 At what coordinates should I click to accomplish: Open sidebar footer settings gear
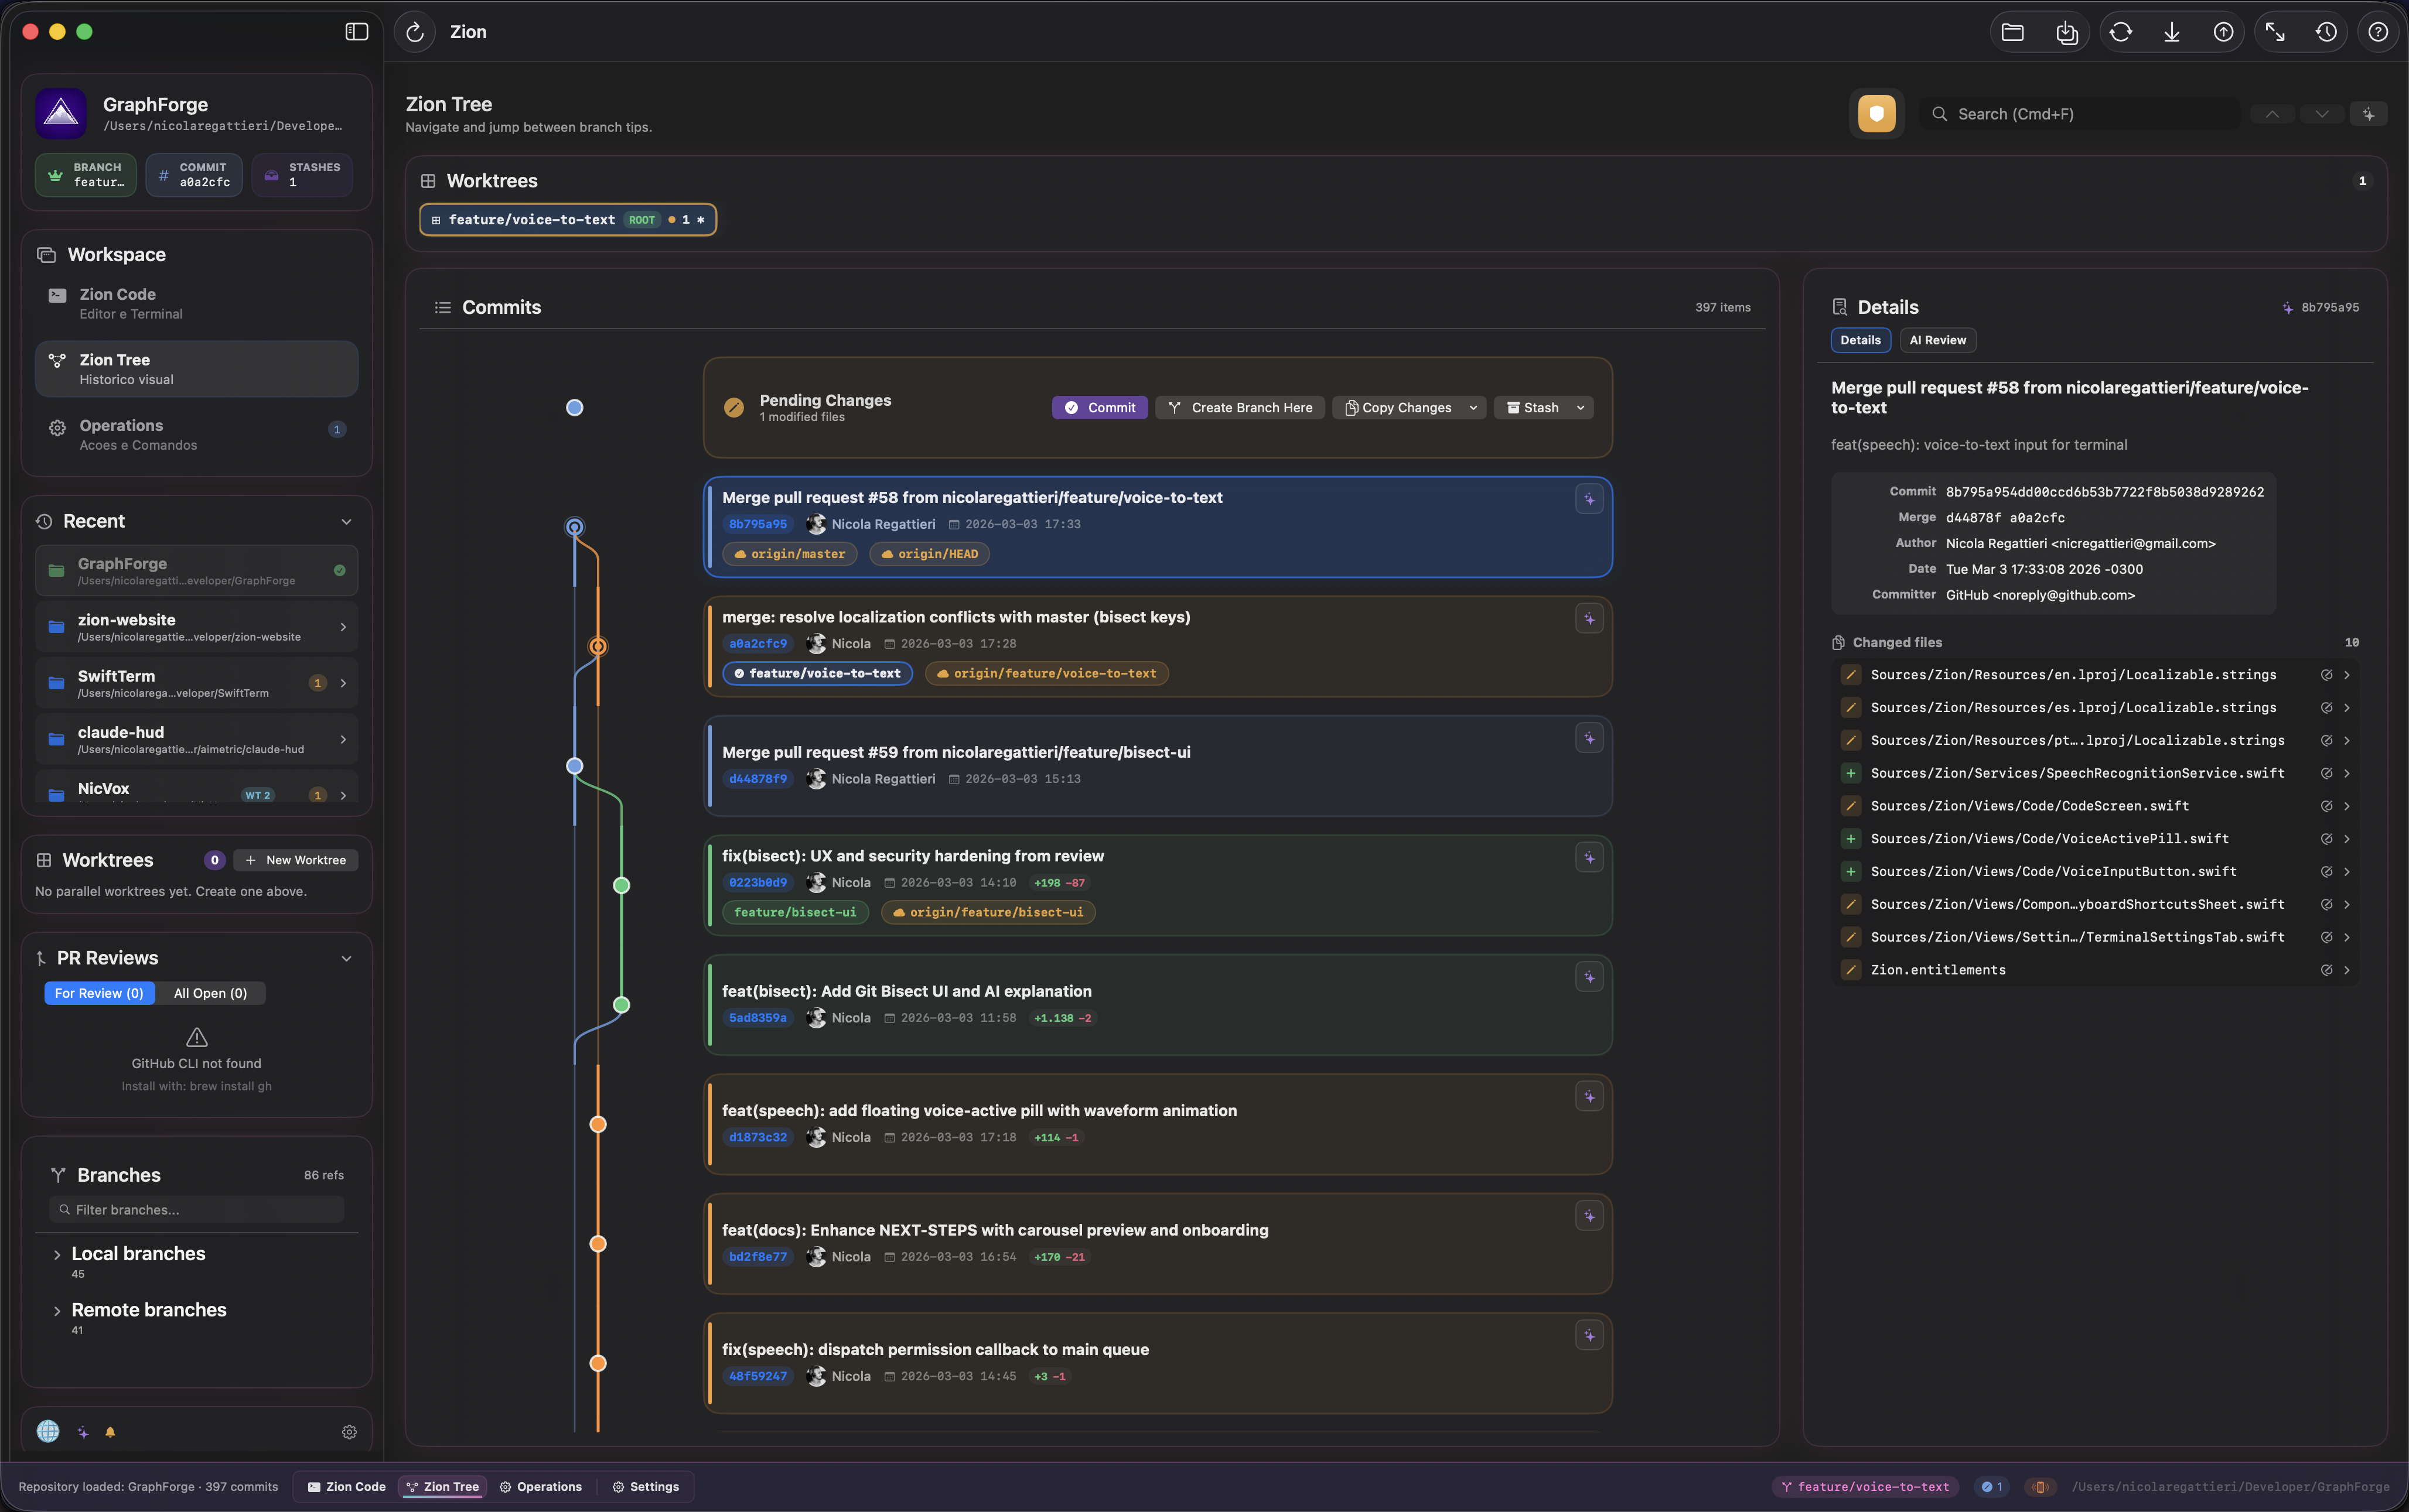click(x=349, y=1432)
